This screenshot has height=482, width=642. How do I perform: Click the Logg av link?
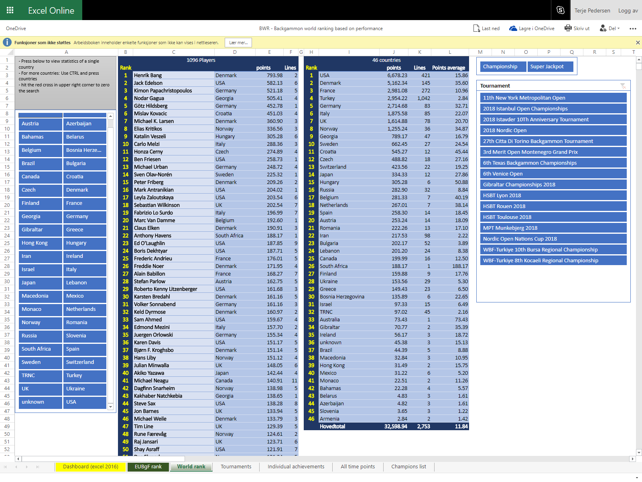628,10
